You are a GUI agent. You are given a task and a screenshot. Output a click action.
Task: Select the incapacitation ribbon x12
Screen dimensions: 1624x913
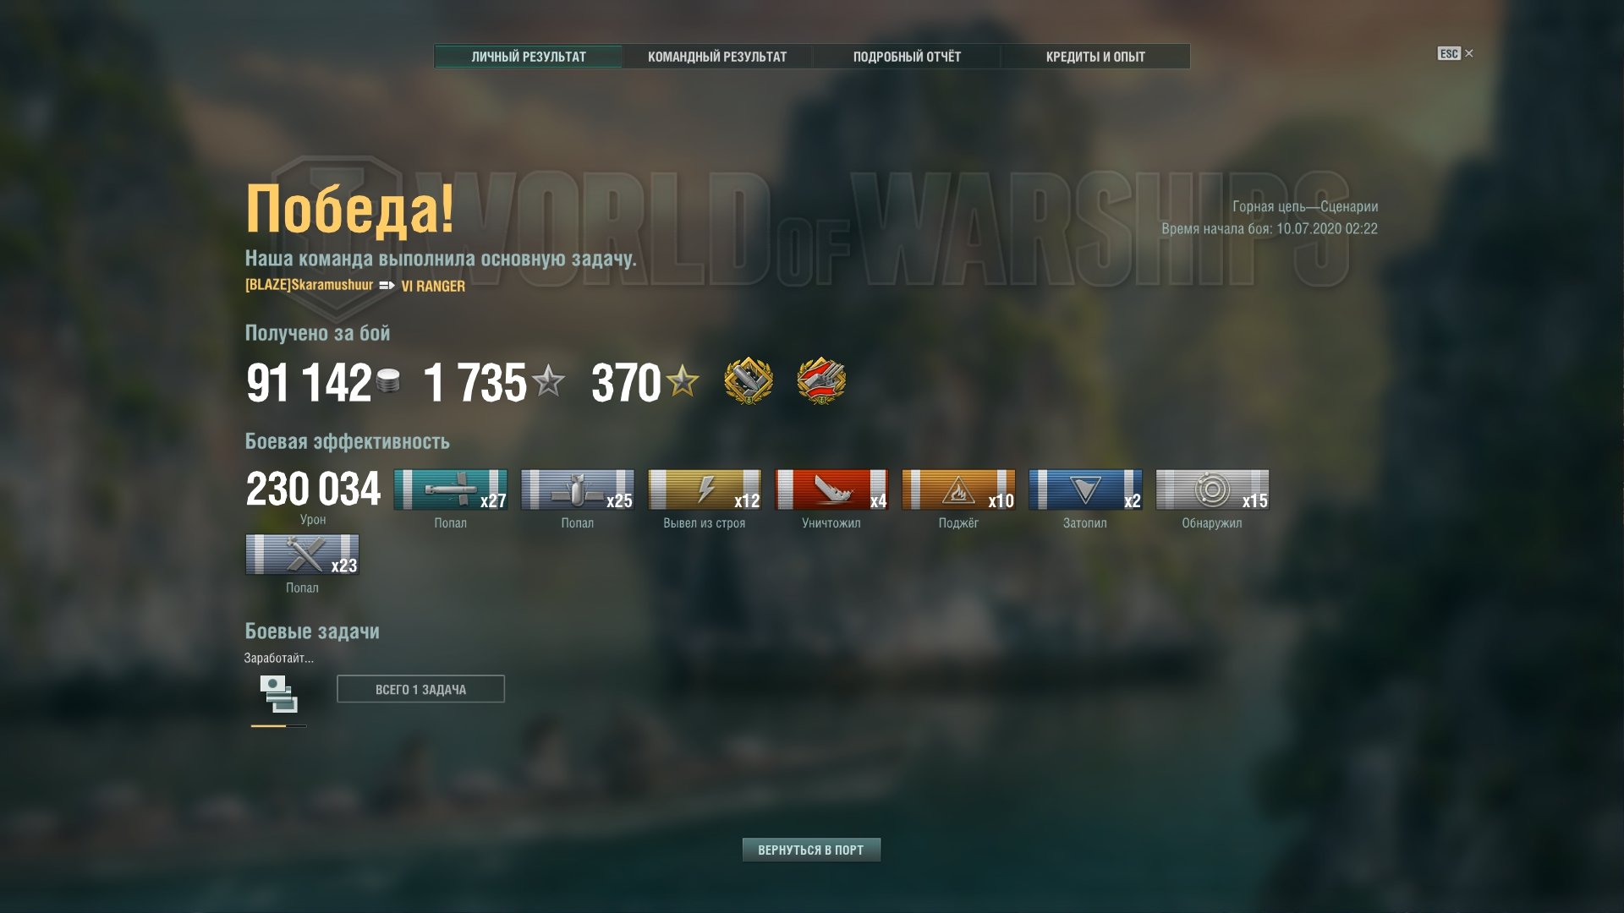[x=705, y=489]
